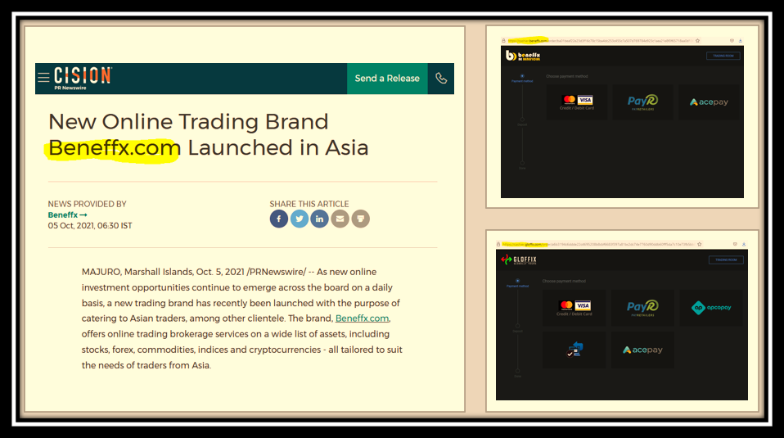Share the article on Twitter
784x438 pixels.
(300, 219)
